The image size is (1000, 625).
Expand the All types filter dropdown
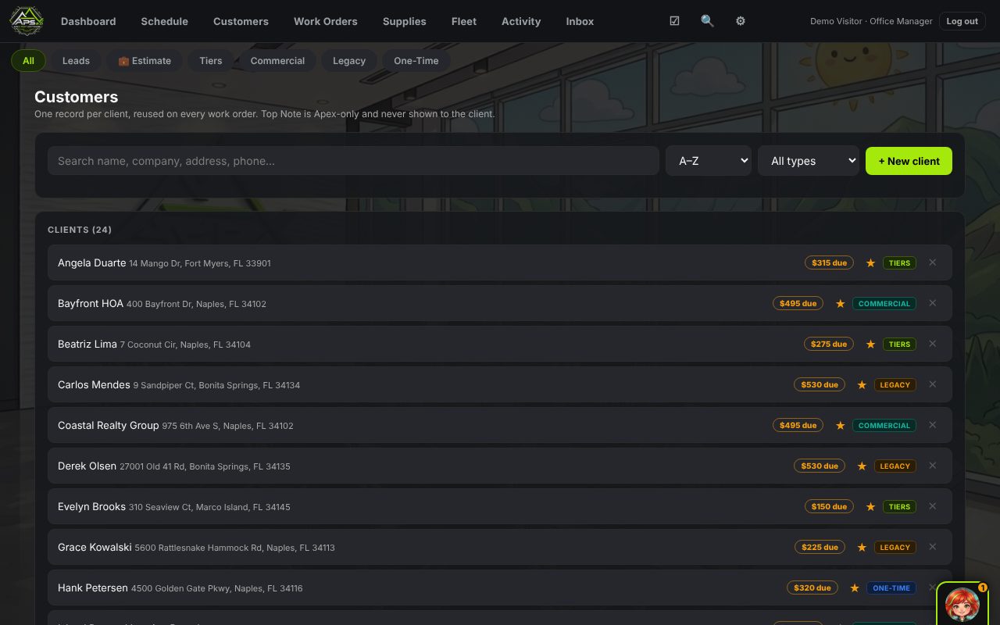pyautogui.click(x=809, y=161)
